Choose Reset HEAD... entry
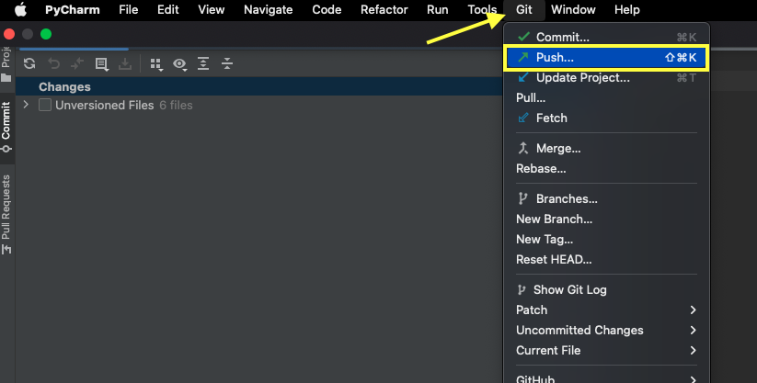The width and height of the screenshot is (757, 383). [x=606, y=260]
